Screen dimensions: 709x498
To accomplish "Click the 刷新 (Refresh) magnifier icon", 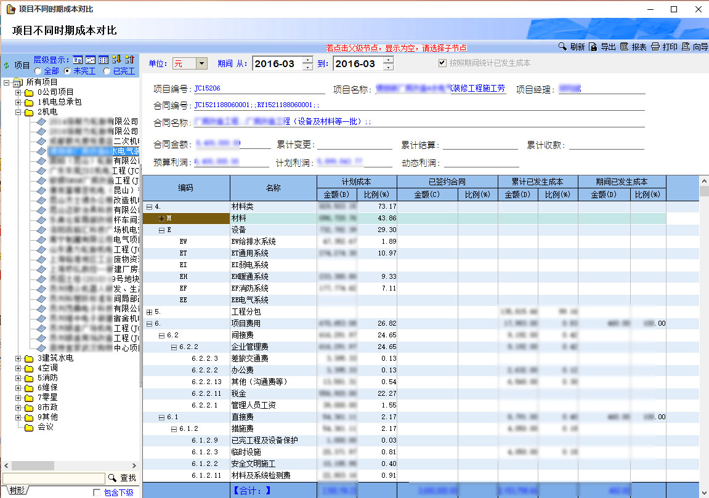I will (562, 47).
